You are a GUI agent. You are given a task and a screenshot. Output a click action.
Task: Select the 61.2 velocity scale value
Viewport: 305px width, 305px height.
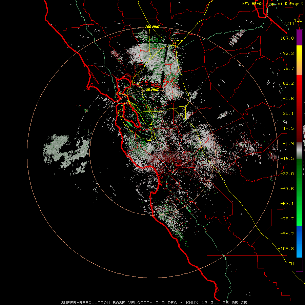pyautogui.click(x=288, y=83)
